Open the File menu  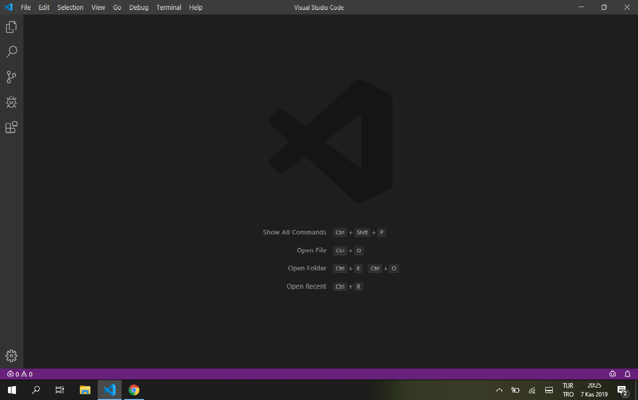click(x=26, y=7)
